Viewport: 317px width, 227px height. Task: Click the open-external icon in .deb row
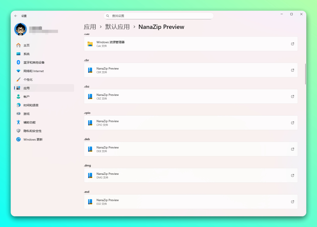coord(293,149)
